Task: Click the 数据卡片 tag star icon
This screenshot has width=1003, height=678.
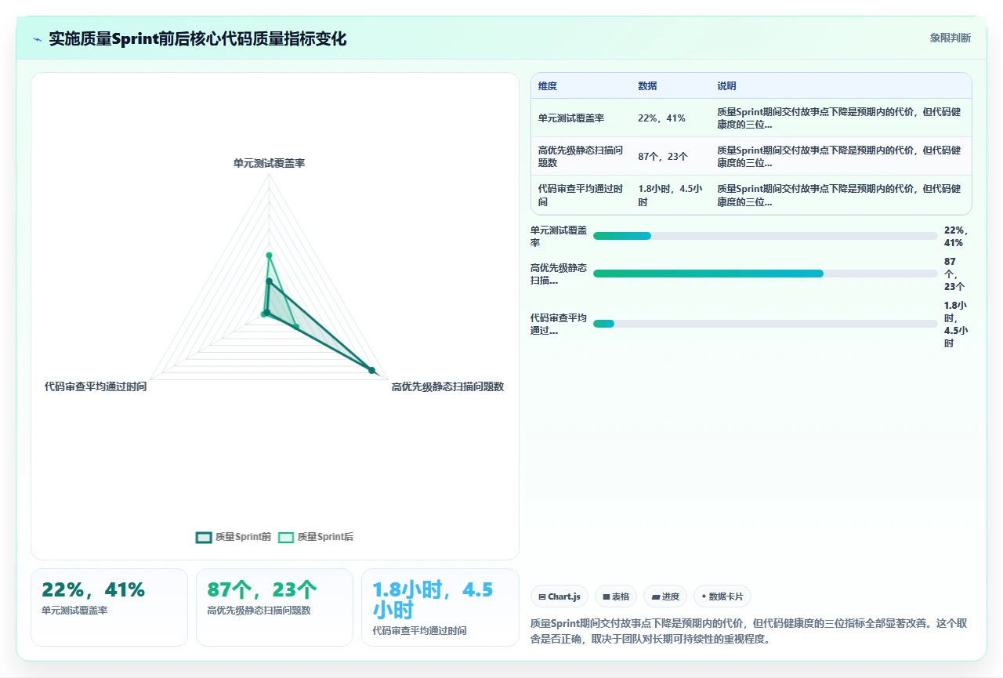Action: click(704, 596)
